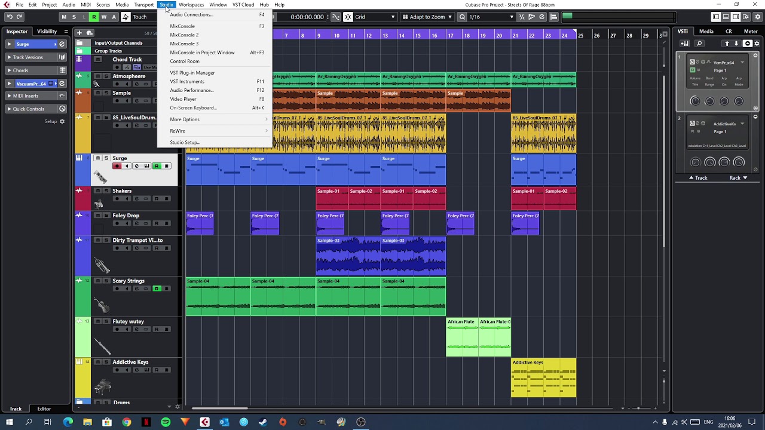
Task: Click the iQ quantize e icon in toolbar
Action: (541, 17)
